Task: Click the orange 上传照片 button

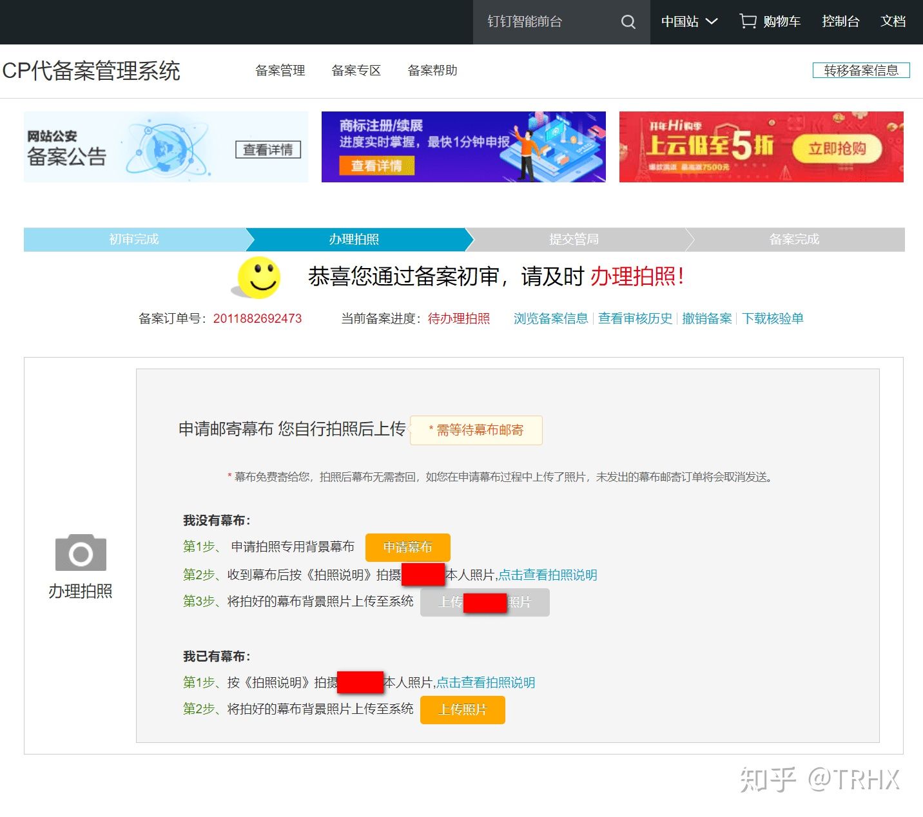Action: [x=462, y=709]
